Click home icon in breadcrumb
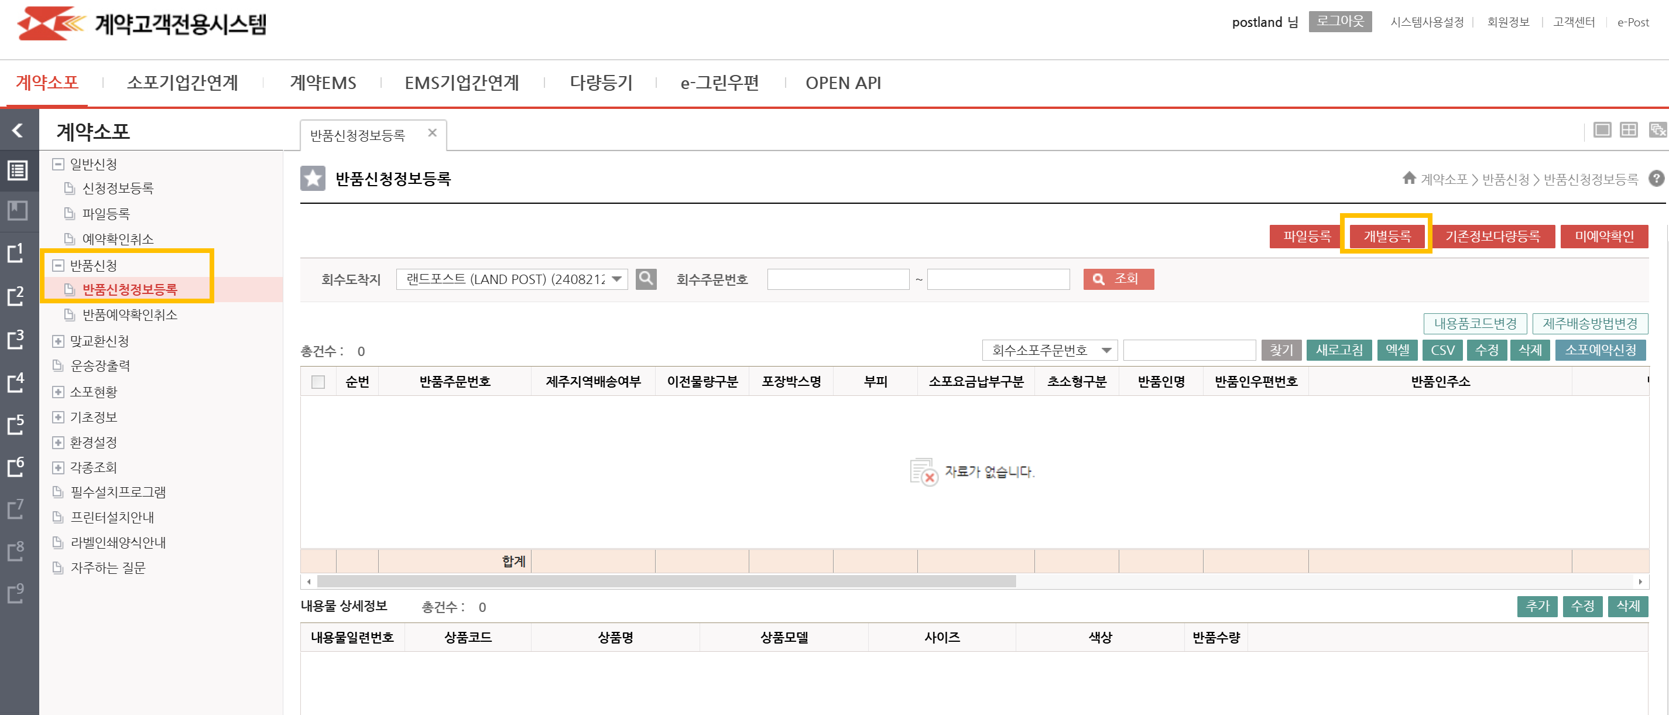The height and width of the screenshot is (715, 1669). click(1408, 177)
